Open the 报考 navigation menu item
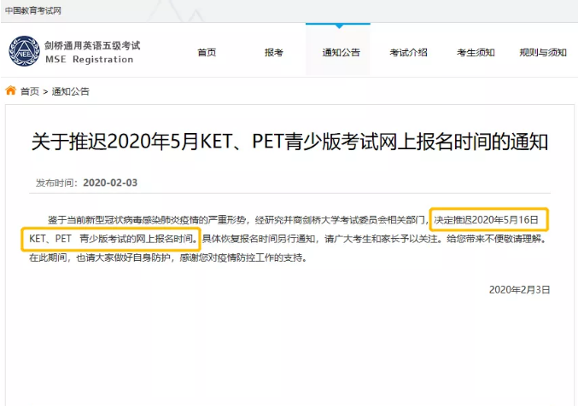The width and height of the screenshot is (578, 406). coord(274,53)
